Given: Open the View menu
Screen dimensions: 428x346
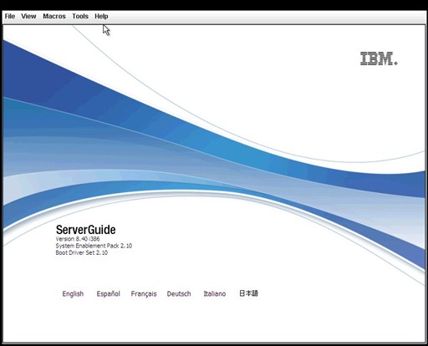Looking at the screenshot, I should coord(28,17).
